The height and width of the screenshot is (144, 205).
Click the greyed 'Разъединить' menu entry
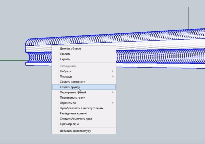click(84, 66)
